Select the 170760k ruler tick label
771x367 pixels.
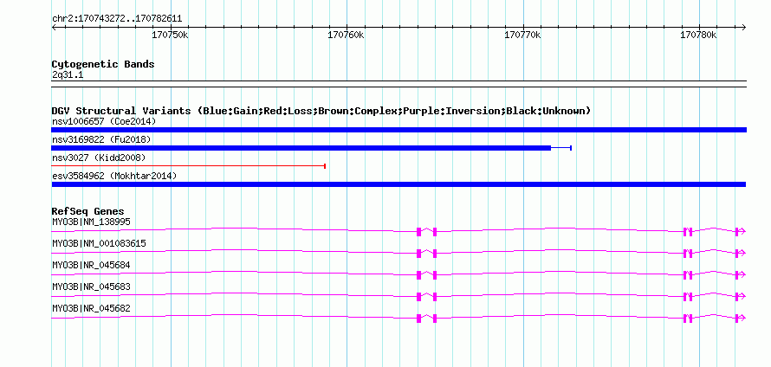pos(347,35)
